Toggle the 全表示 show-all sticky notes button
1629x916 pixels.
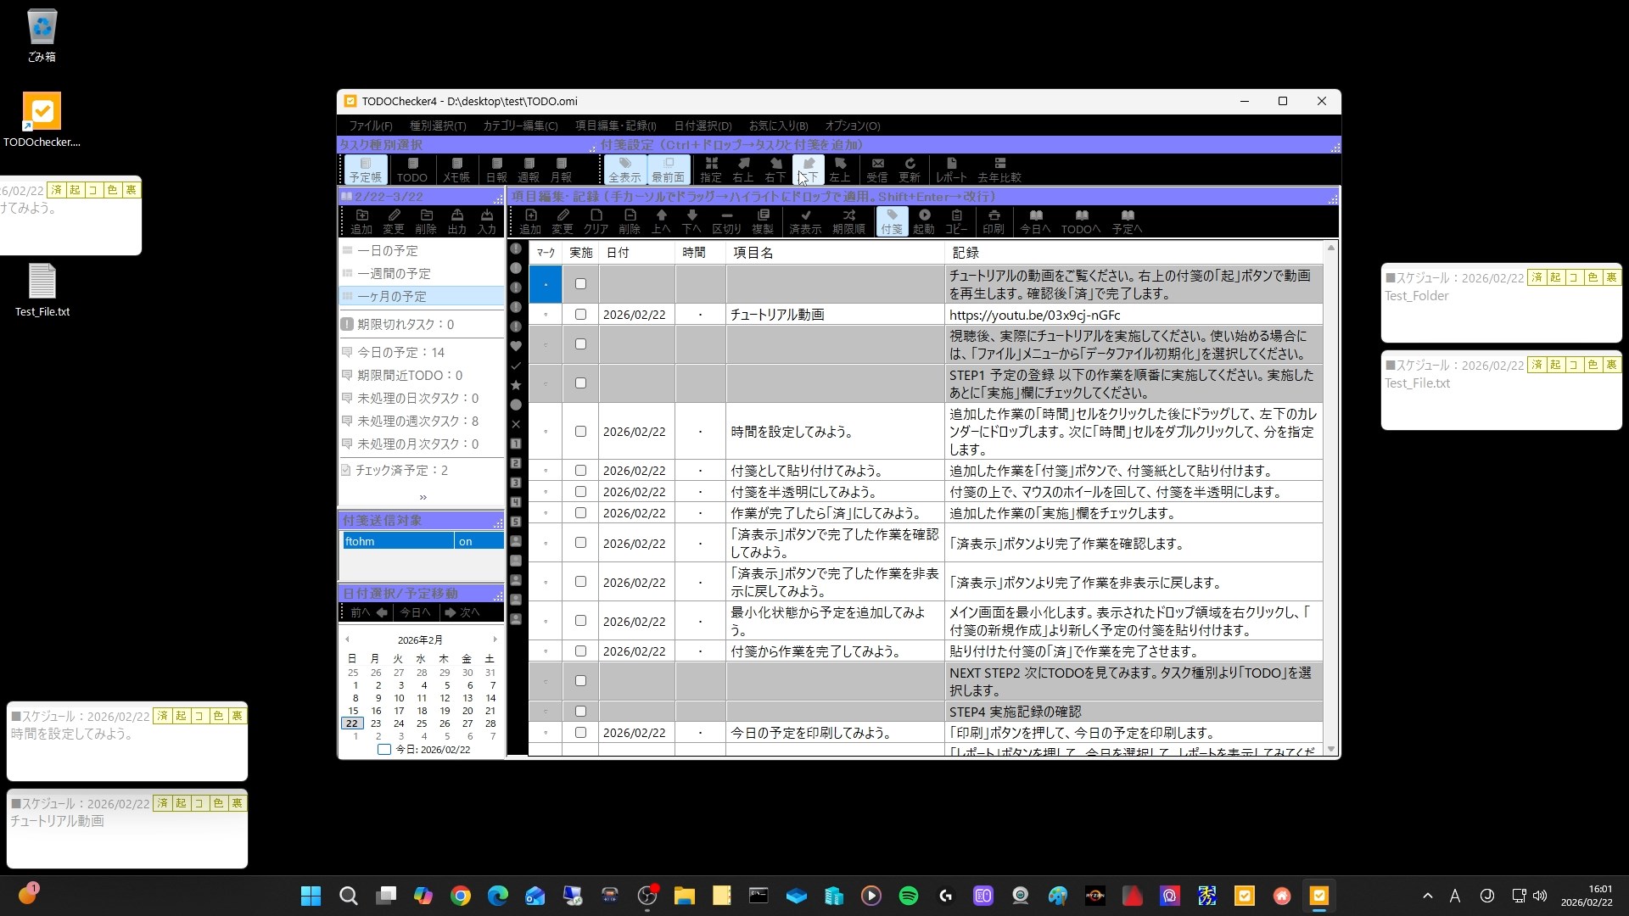coord(624,169)
